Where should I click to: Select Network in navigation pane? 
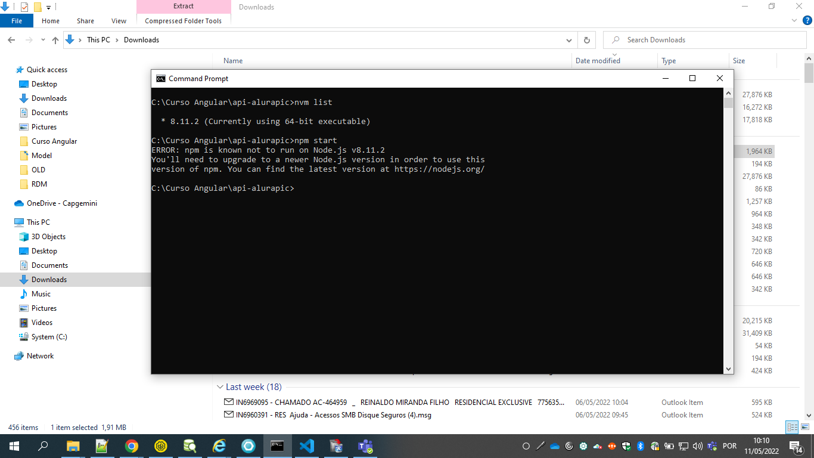[x=40, y=356]
